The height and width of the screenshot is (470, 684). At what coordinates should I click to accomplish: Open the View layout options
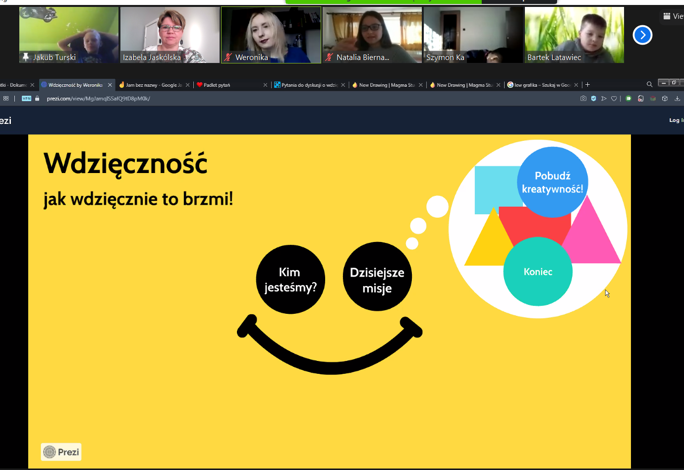[673, 16]
